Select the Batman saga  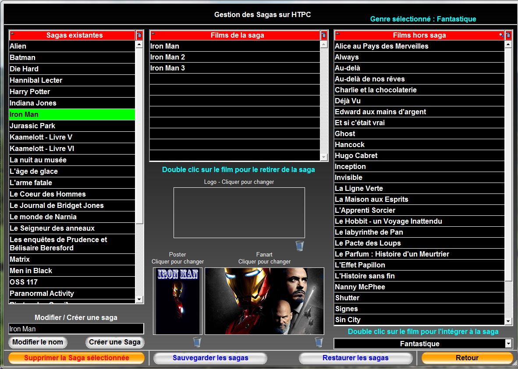click(x=72, y=57)
